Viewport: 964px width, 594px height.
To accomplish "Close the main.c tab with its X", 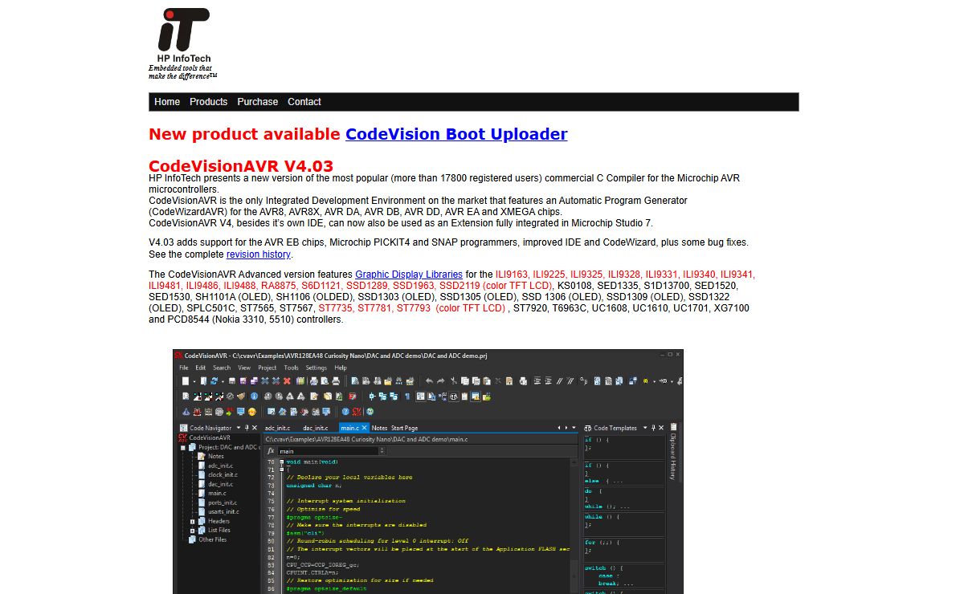I will (365, 428).
